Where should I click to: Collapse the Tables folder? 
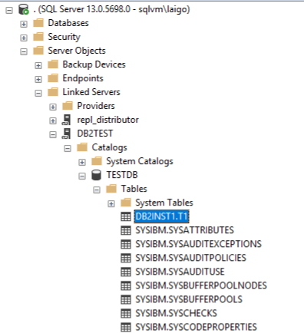pyautogui.click(x=97, y=190)
